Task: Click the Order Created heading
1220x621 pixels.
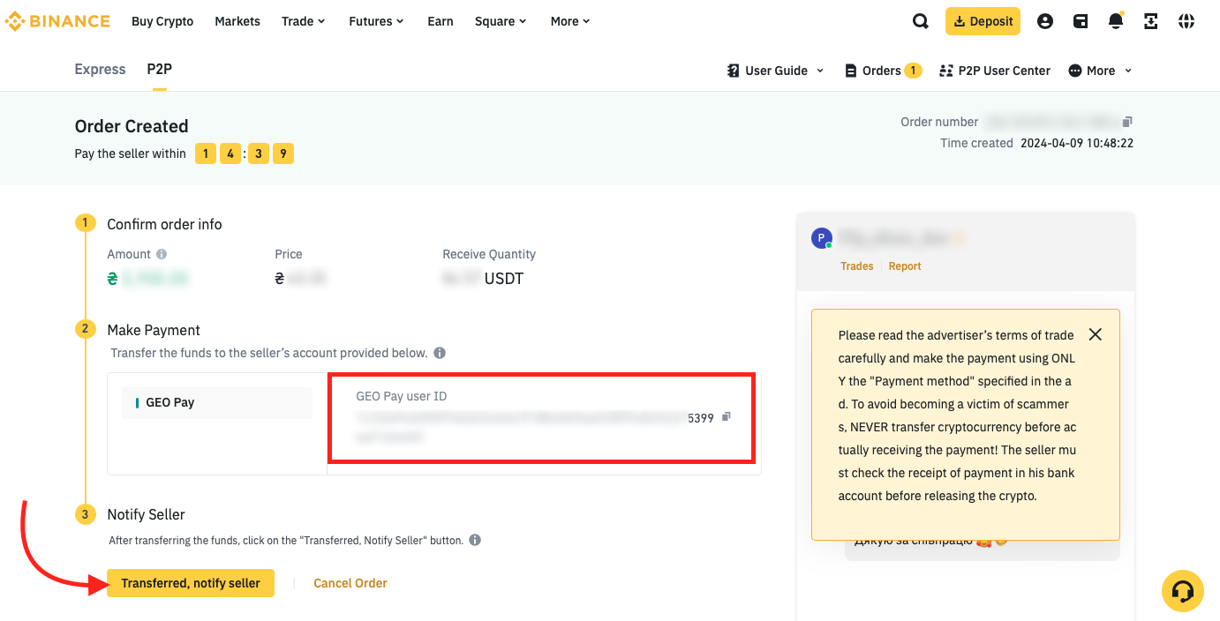Action: pyautogui.click(x=132, y=126)
